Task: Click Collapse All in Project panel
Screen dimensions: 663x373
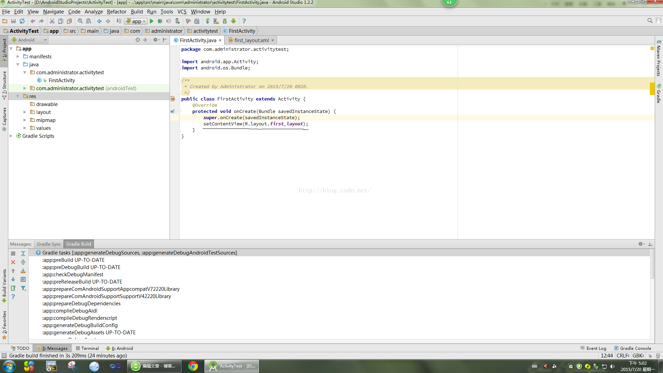Action: [145, 40]
